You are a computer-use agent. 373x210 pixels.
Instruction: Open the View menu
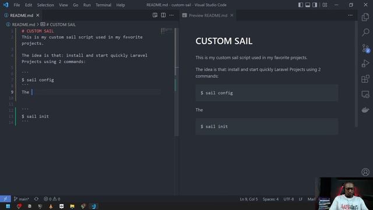(x=64, y=5)
